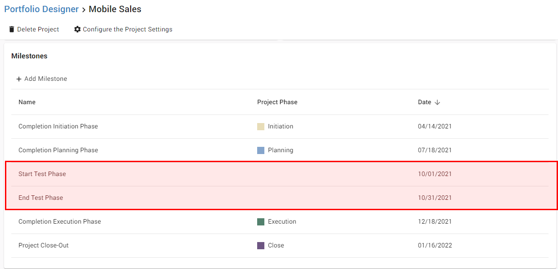This screenshot has height=269, width=558.
Task: Click the Close phase color swatch
Action: [x=261, y=246]
